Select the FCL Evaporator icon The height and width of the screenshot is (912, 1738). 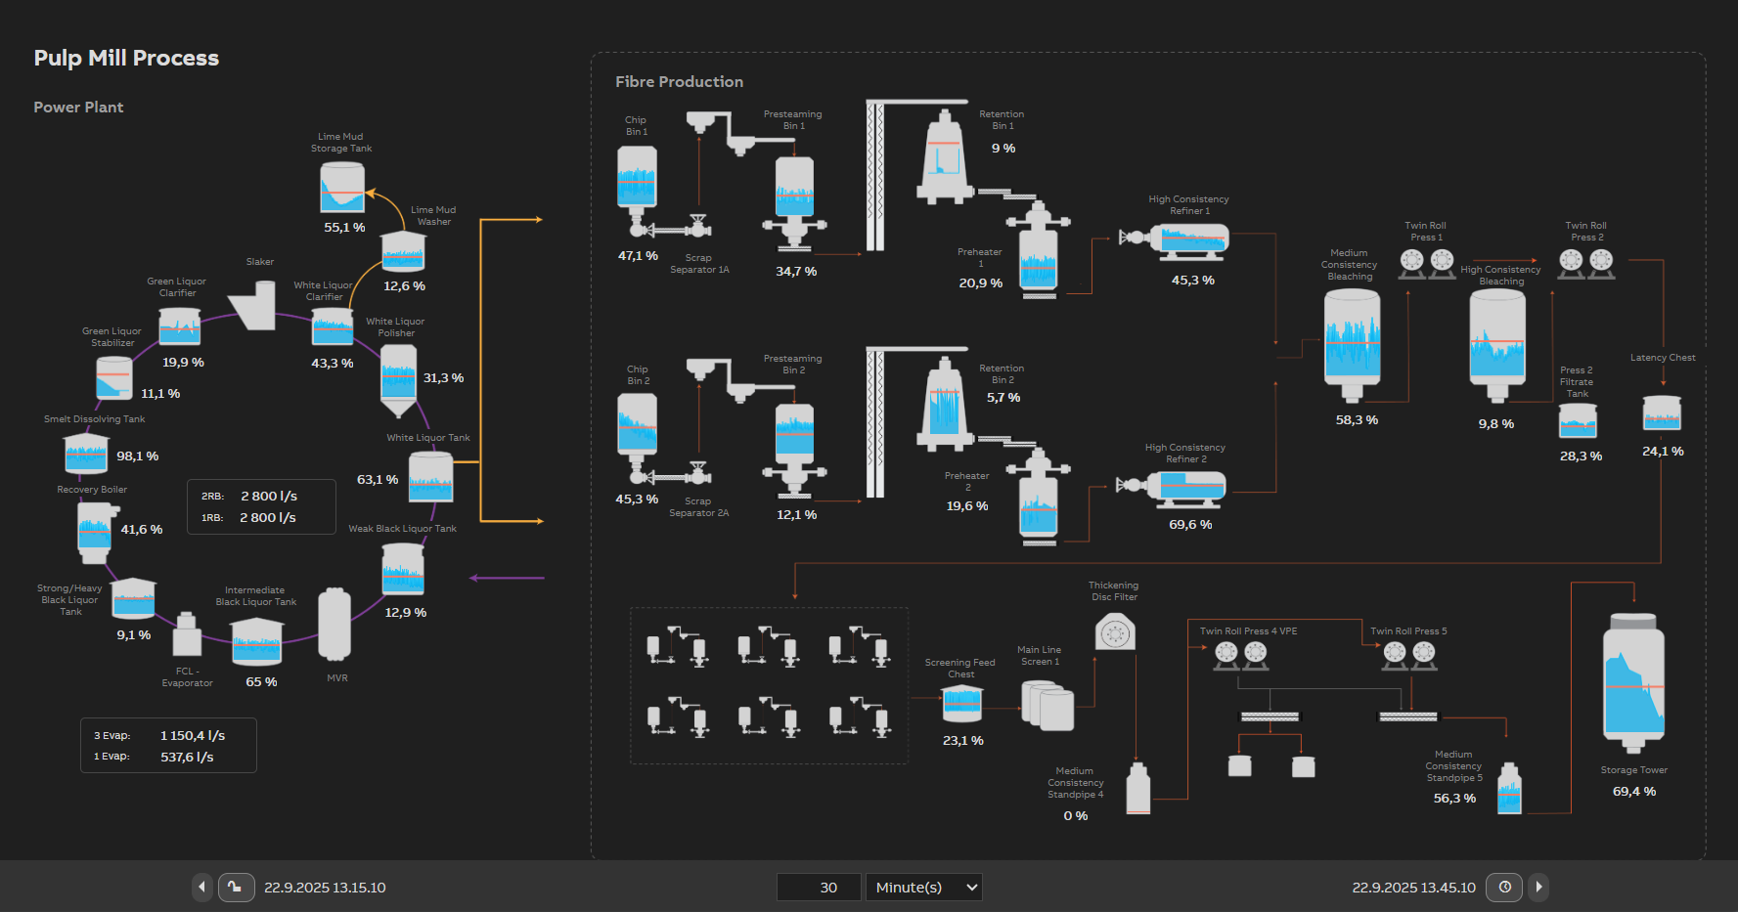coord(187,635)
